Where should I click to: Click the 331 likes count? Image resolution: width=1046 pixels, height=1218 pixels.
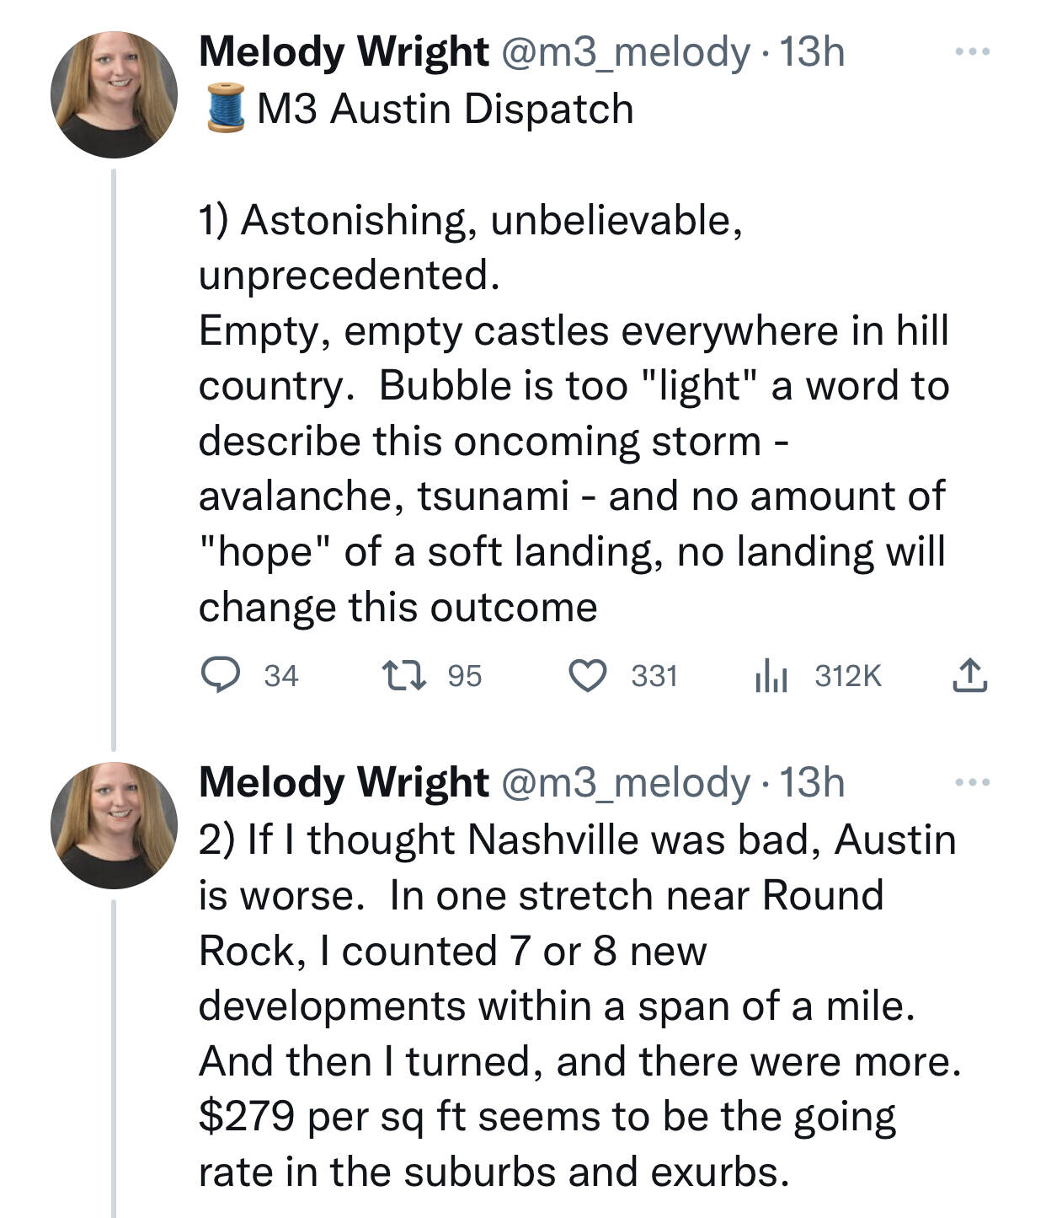[x=654, y=676]
